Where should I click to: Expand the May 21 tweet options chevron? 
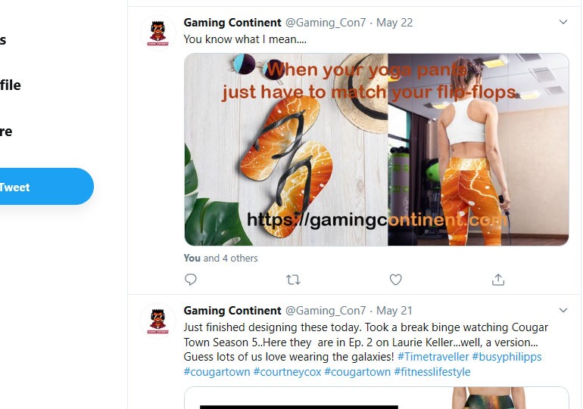point(563,311)
